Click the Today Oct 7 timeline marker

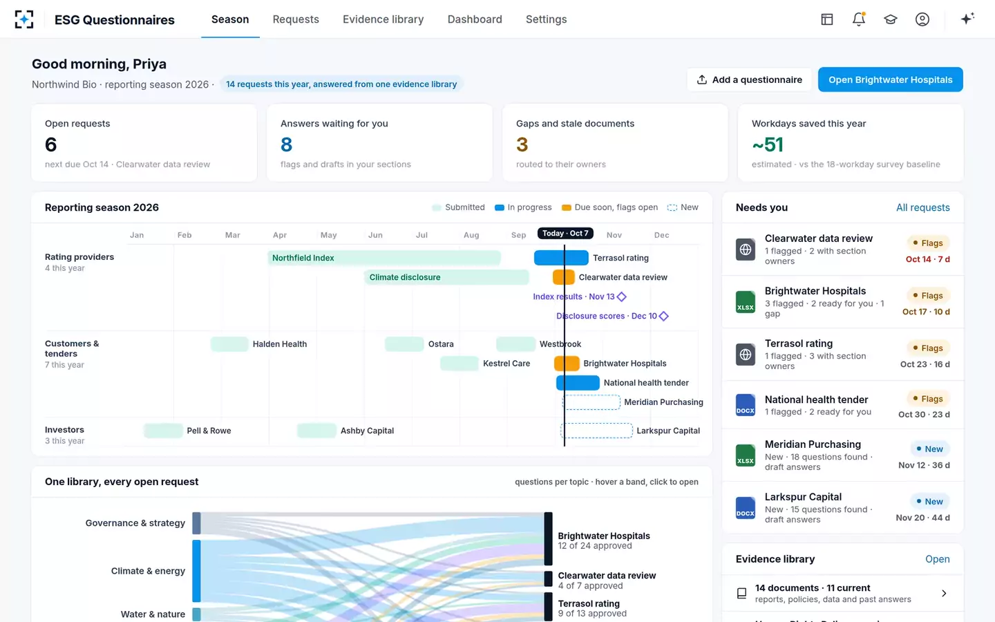[565, 234]
